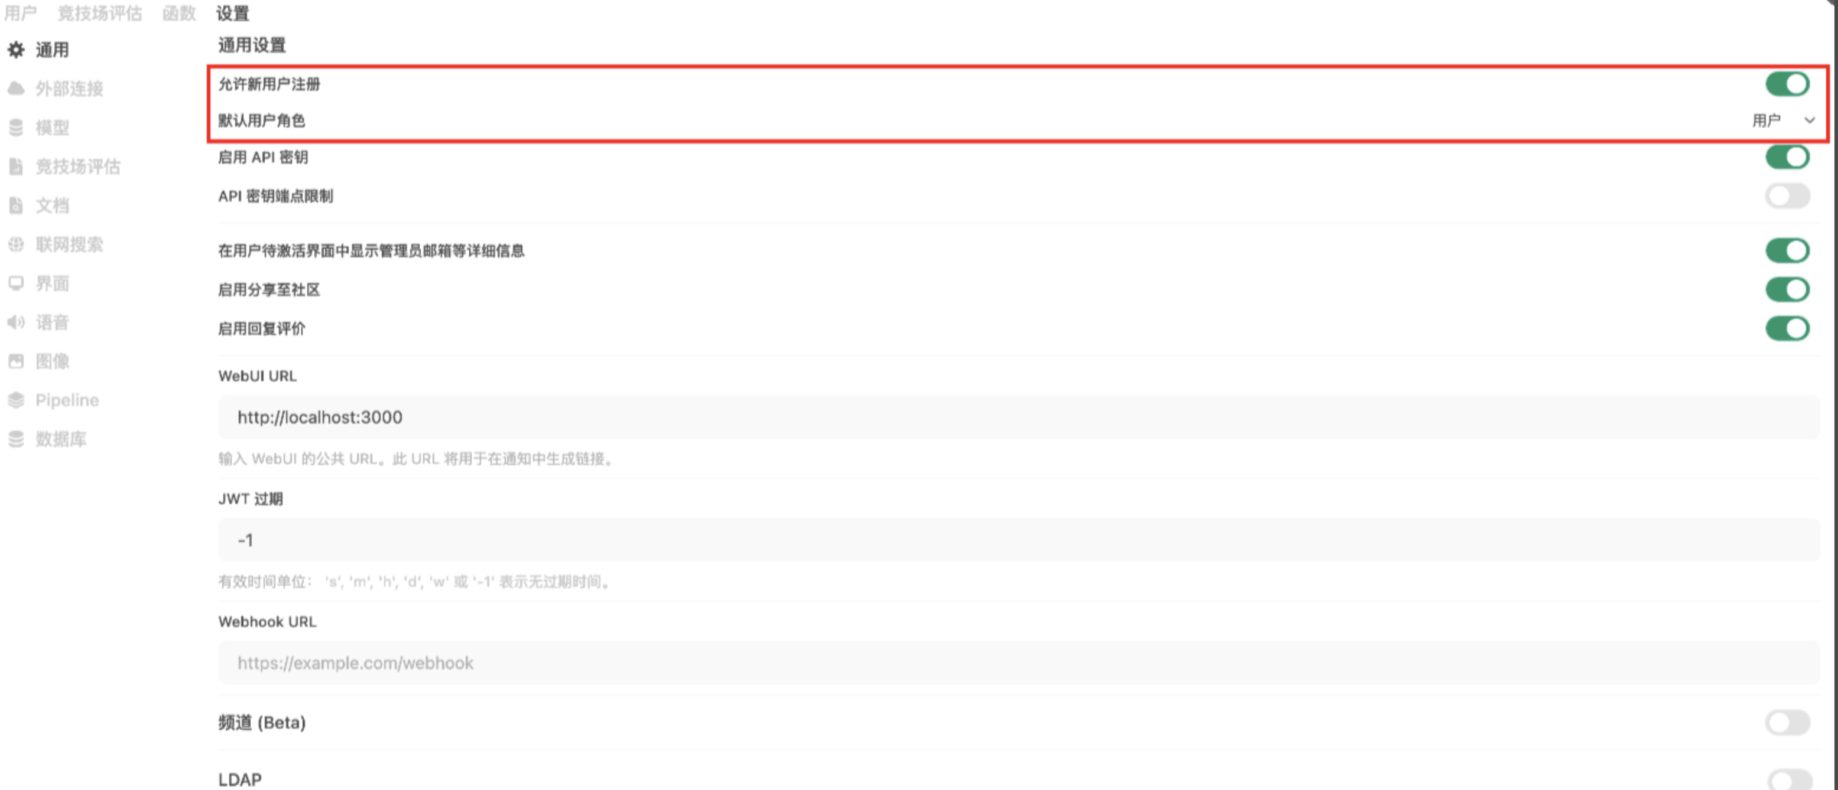Click the picture icon beside 图像
1838x790 pixels.
[x=16, y=361]
